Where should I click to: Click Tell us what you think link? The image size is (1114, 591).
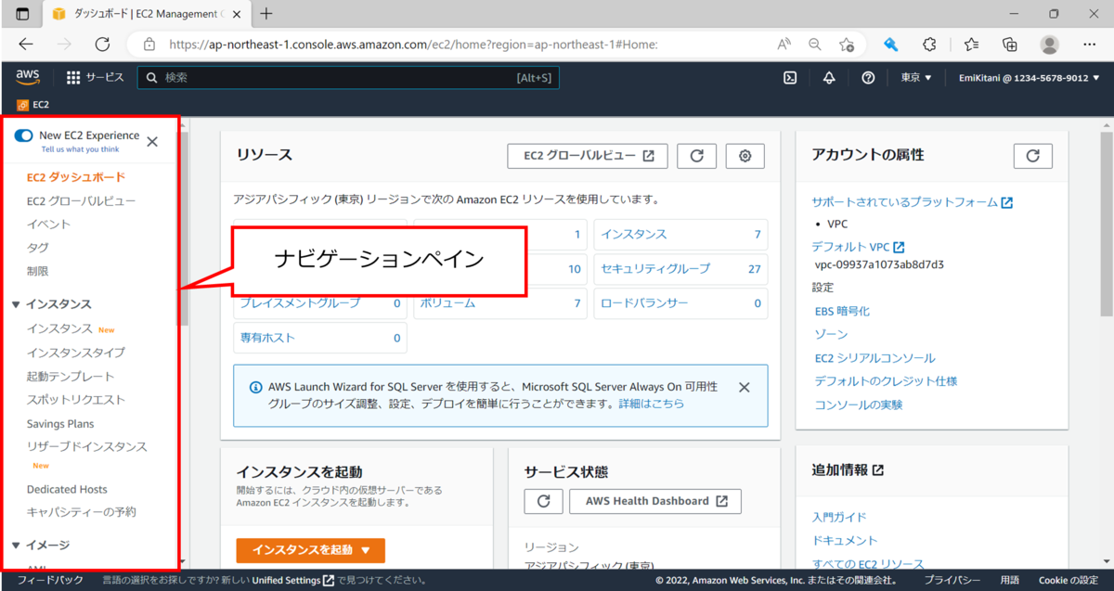[80, 149]
